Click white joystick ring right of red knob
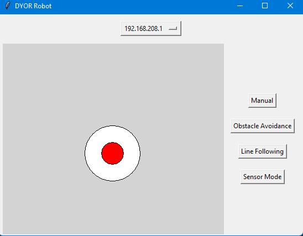 coord(132,153)
